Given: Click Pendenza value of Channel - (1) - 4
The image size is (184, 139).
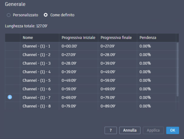Looking at the screenshot, I should [145, 72].
